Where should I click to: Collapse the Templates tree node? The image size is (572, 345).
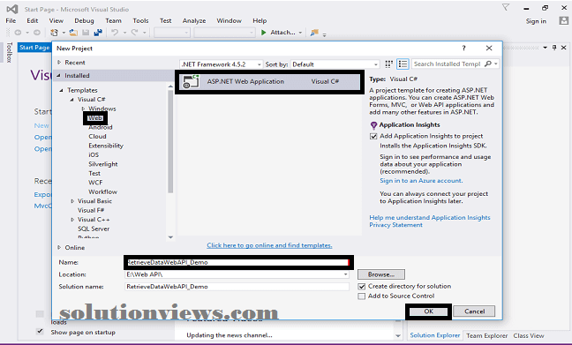[x=61, y=90]
